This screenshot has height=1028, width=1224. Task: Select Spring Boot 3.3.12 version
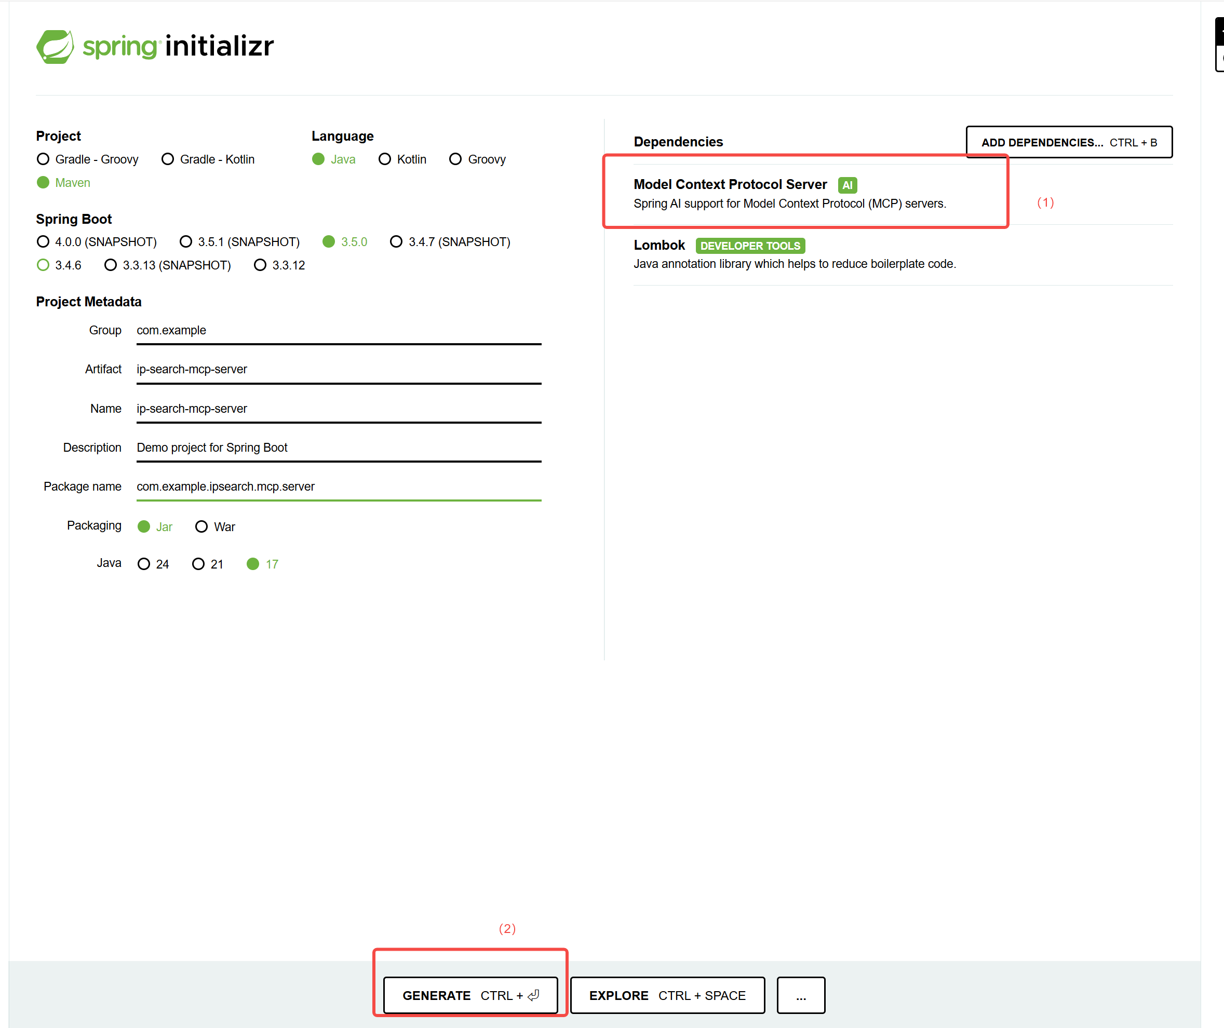tap(280, 265)
